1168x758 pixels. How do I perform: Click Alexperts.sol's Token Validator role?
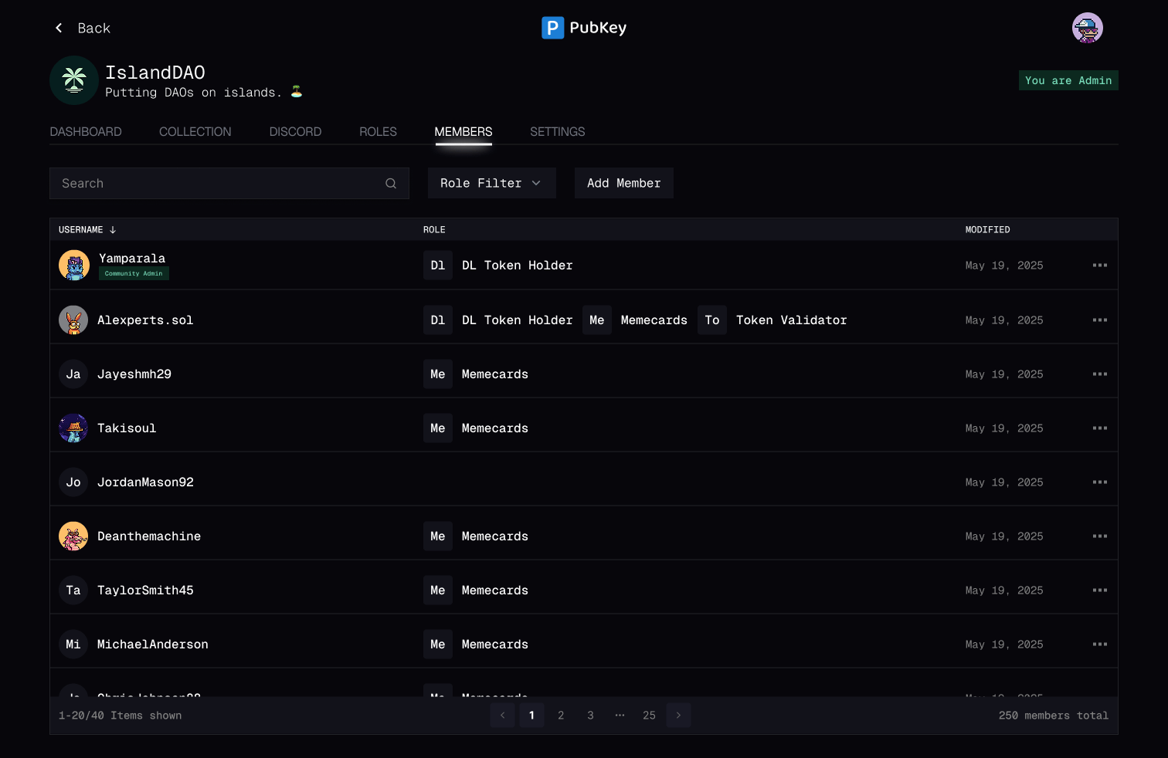coord(772,320)
